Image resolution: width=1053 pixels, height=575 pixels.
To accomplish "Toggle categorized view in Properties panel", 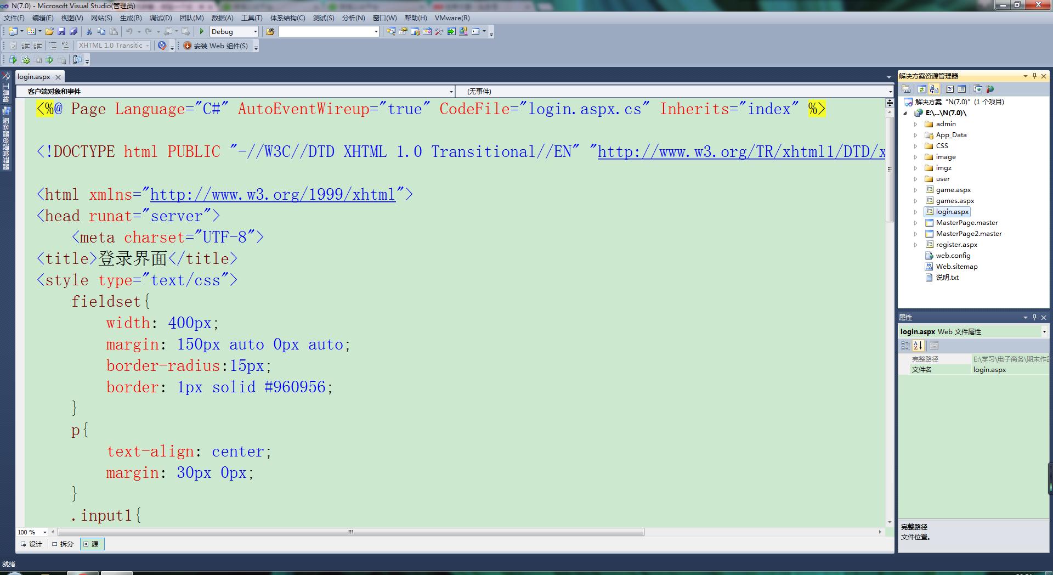I will pyautogui.click(x=905, y=346).
